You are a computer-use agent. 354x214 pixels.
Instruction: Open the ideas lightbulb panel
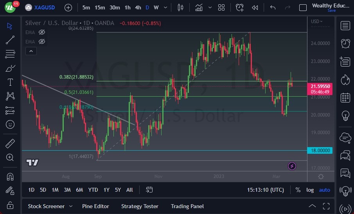coord(345,115)
